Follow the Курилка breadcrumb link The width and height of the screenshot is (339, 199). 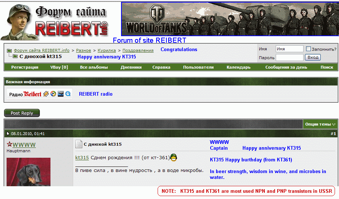pos(106,50)
